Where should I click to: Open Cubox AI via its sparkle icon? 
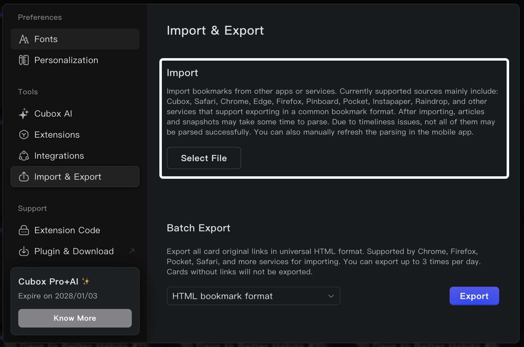click(24, 114)
